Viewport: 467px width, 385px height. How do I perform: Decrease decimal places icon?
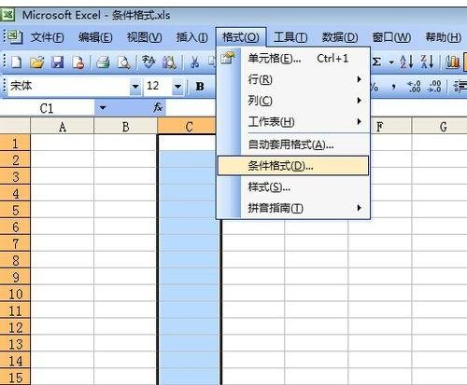(x=434, y=86)
